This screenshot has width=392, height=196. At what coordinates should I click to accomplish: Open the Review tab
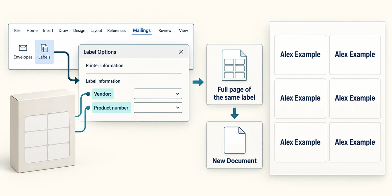pyautogui.click(x=165, y=30)
